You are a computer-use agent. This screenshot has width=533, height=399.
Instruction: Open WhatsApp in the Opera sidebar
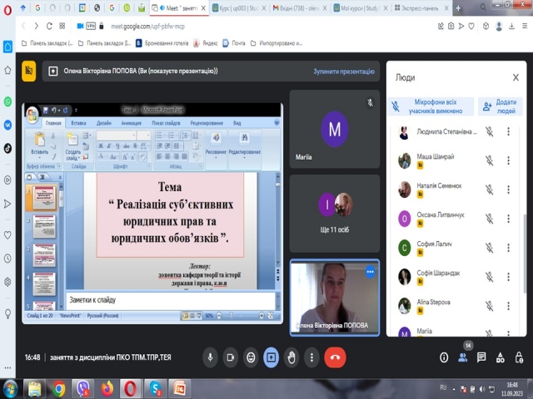click(8, 101)
